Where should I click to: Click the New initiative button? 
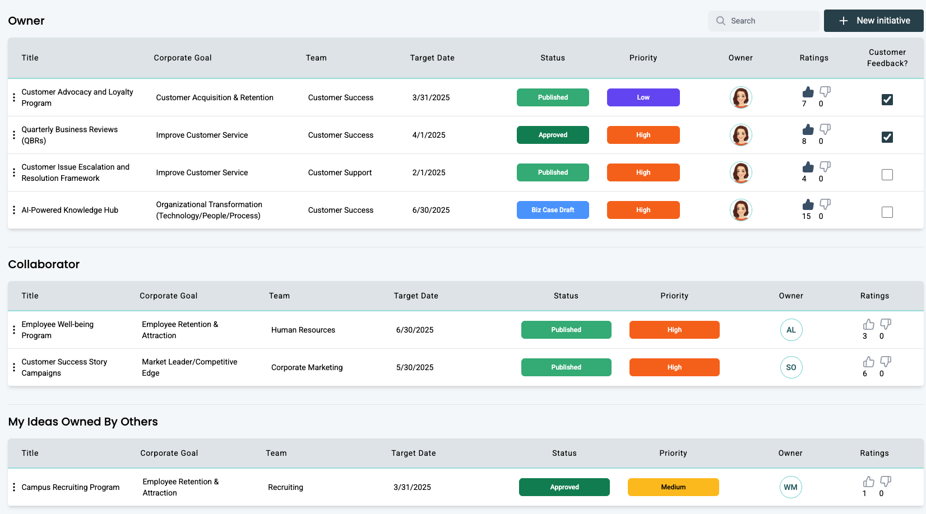[x=873, y=21]
